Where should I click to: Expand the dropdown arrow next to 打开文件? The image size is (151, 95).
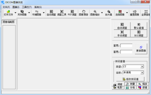click(x=15, y=13)
